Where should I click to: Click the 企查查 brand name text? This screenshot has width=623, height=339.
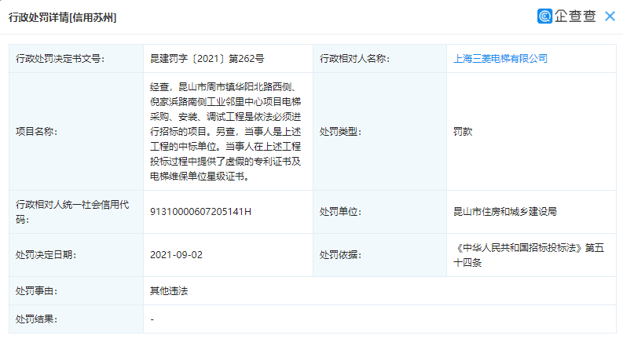pos(575,16)
